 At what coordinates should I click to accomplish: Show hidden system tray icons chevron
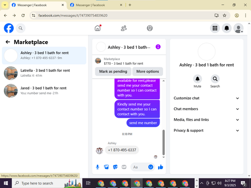click(x=202, y=183)
